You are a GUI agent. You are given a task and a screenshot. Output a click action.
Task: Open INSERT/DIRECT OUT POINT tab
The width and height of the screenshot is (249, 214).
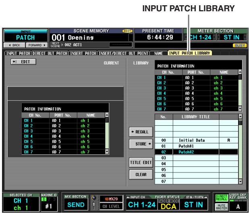pyautogui.click(x=123, y=53)
